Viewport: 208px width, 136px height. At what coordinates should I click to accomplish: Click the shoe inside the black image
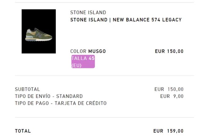click(39, 35)
